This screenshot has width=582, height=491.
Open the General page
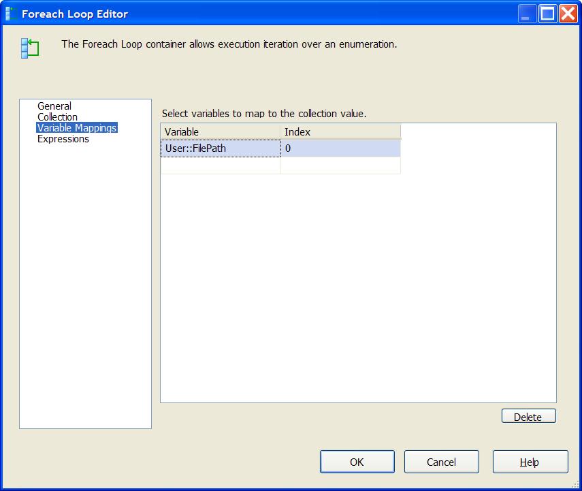point(54,106)
